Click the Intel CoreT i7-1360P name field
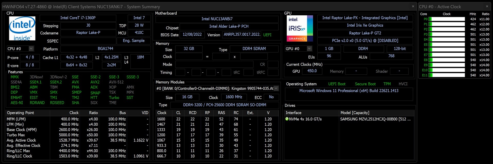Viewport: 493px width, 164px height. pyautogui.click(x=78, y=18)
